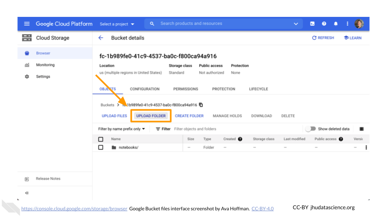The height and width of the screenshot is (217, 387).
Task: Click the Last modified column header
Action: click(x=294, y=139)
